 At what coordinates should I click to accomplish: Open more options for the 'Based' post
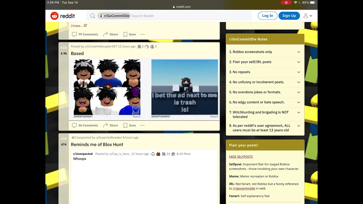point(142,125)
